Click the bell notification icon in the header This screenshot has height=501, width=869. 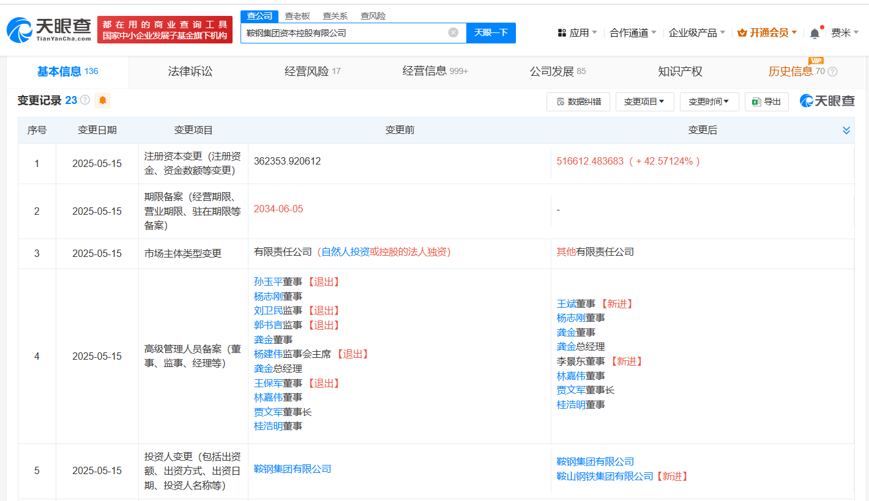(815, 33)
